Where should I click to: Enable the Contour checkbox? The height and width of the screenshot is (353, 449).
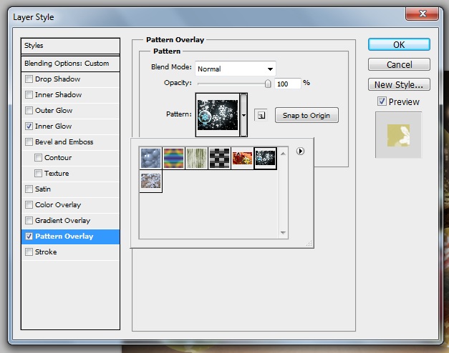pos(38,157)
